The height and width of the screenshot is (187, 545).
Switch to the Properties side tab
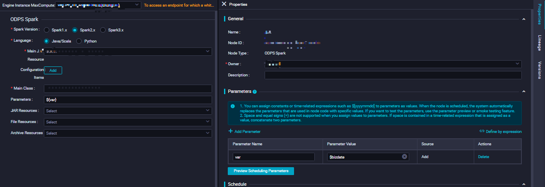[x=540, y=14]
